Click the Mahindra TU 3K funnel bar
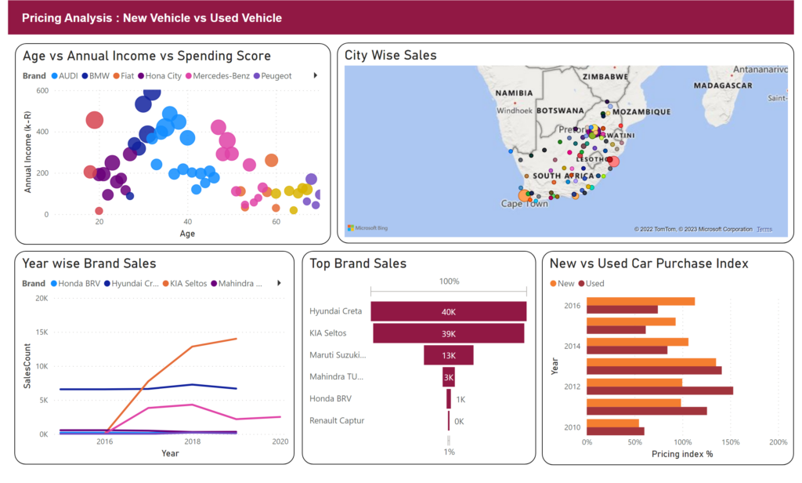This screenshot has height=483, width=802. pyautogui.click(x=449, y=377)
